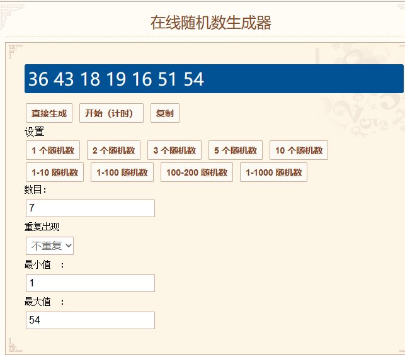Focus the 数目 count input field
This screenshot has height=355, width=405.
pyautogui.click(x=91, y=208)
